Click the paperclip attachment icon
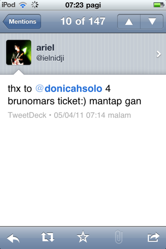Viewport: 166px width, 249px height. [118, 237]
